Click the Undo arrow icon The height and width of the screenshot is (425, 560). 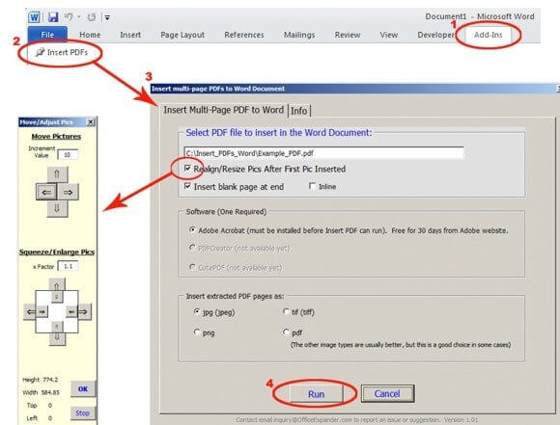pyautogui.click(x=69, y=16)
